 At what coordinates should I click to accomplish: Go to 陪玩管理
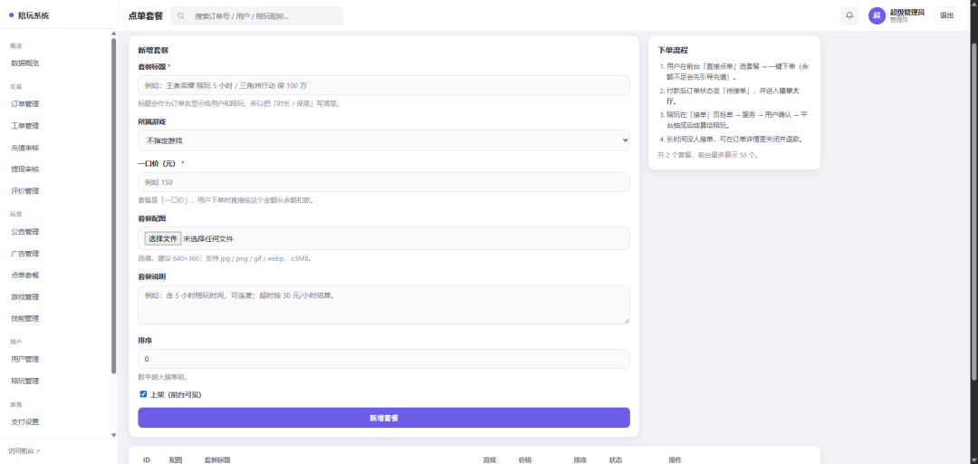click(25, 381)
